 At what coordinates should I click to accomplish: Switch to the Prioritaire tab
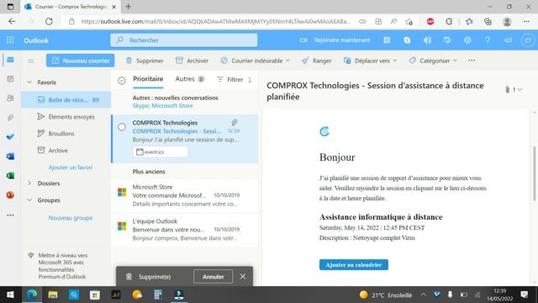[x=148, y=78]
